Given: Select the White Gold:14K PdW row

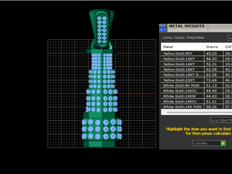Looking at the screenshot, I should point(196,107).
